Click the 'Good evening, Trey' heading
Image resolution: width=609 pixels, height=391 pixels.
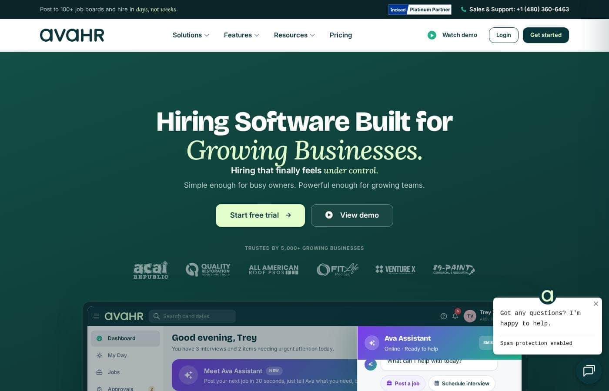click(x=214, y=338)
